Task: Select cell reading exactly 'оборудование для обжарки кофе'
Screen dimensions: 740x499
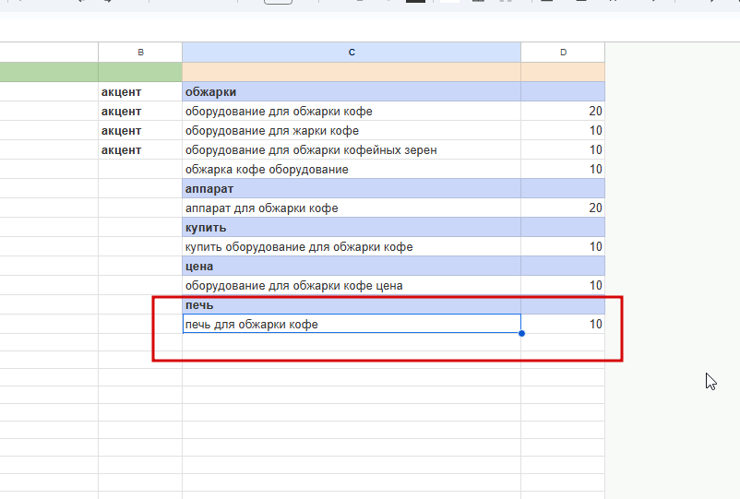Action: coord(352,111)
